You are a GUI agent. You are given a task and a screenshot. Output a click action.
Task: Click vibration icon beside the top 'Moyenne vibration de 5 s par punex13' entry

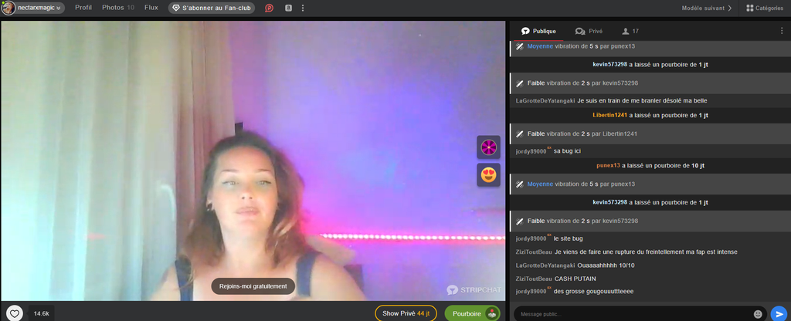click(x=519, y=46)
